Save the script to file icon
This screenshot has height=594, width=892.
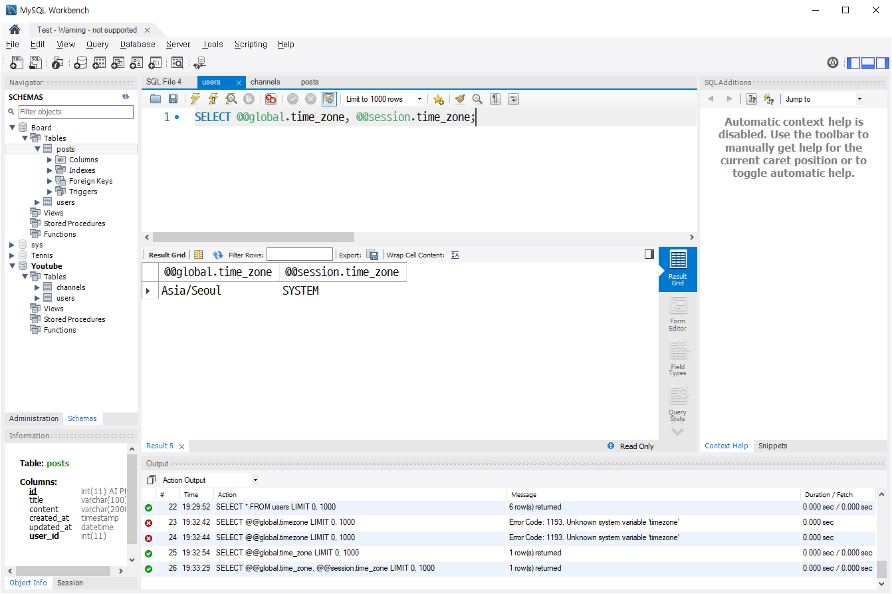(173, 99)
